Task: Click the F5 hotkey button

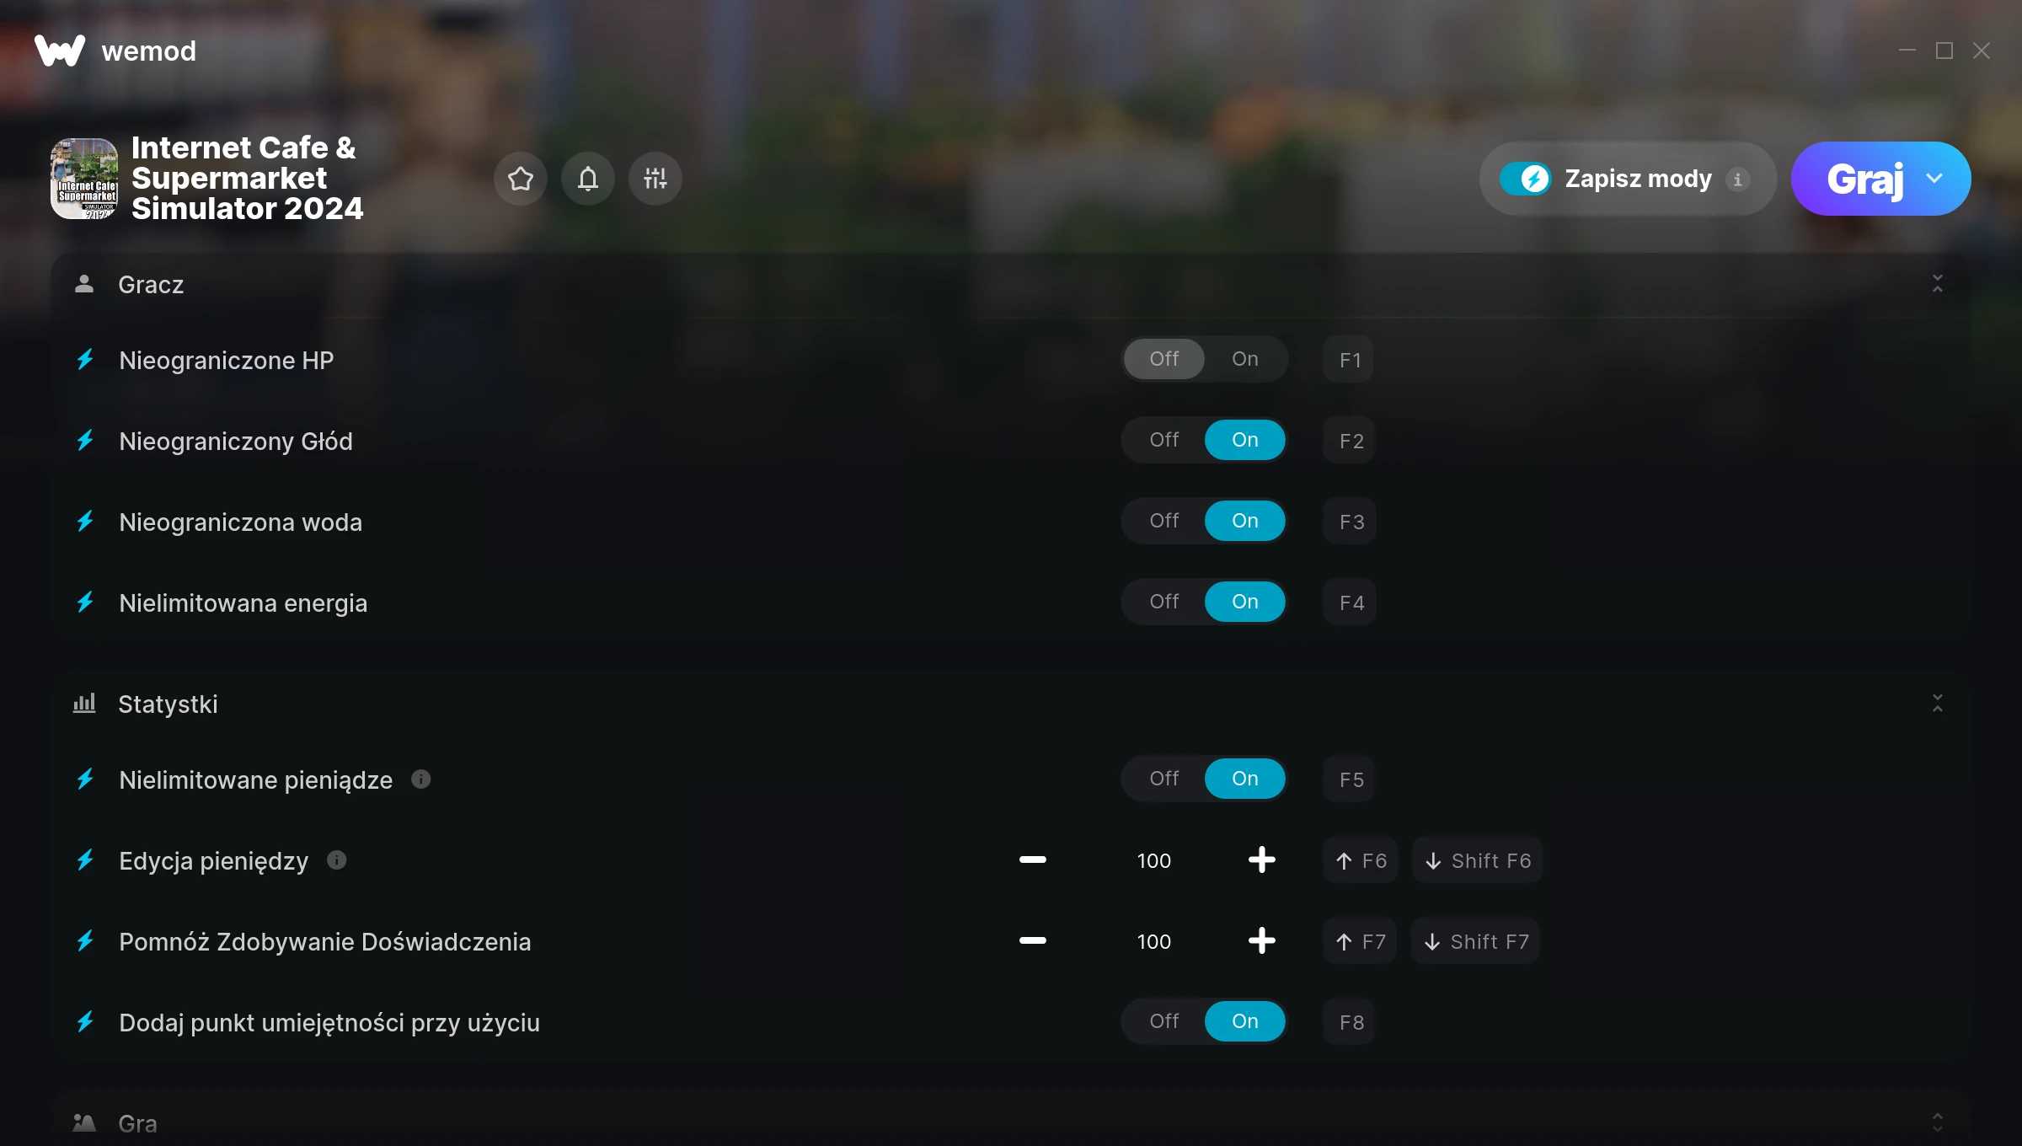Action: (1351, 779)
